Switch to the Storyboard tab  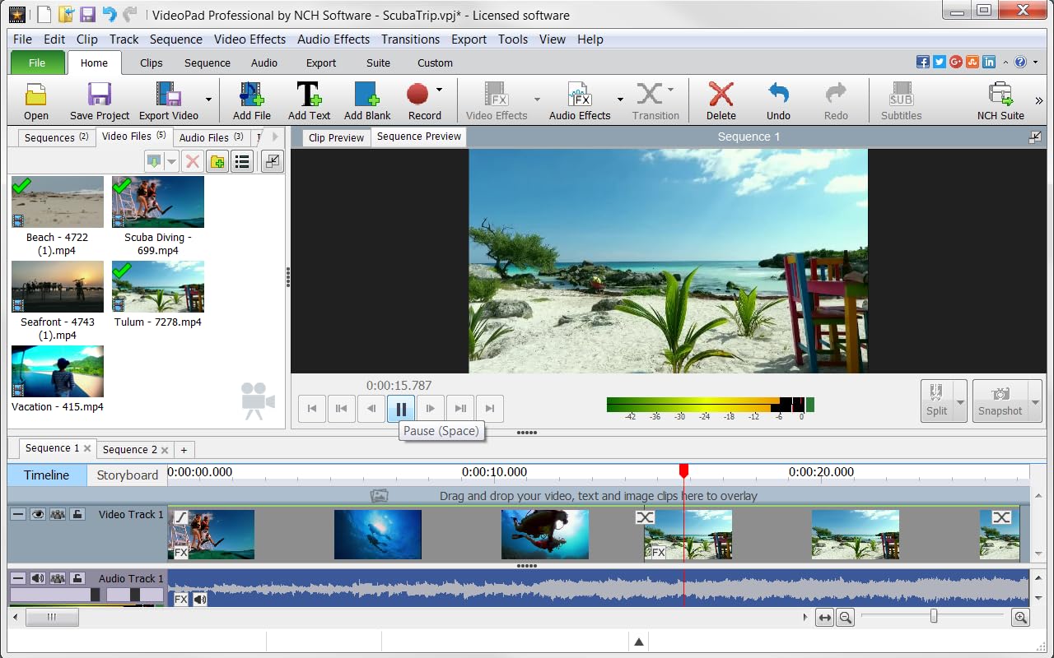pyautogui.click(x=127, y=475)
